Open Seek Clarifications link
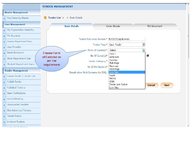 [x=16, y=93]
